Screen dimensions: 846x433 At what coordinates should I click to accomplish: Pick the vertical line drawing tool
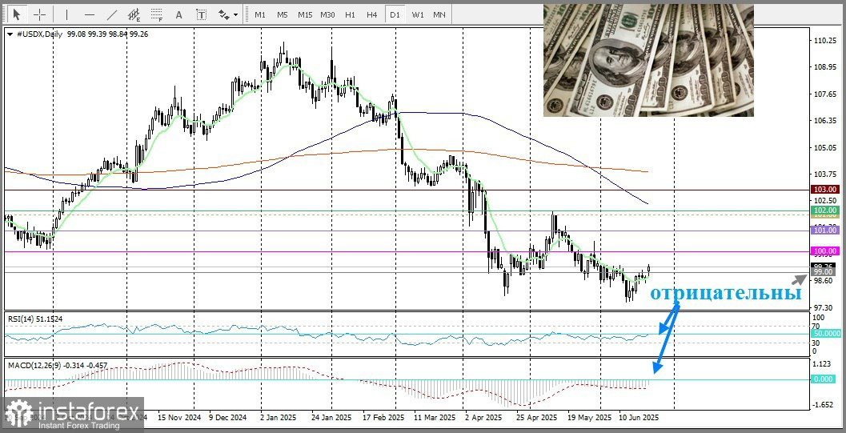(x=66, y=14)
